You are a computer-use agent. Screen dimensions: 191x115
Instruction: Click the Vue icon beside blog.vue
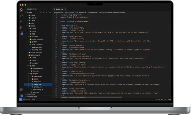(x=32, y=82)
